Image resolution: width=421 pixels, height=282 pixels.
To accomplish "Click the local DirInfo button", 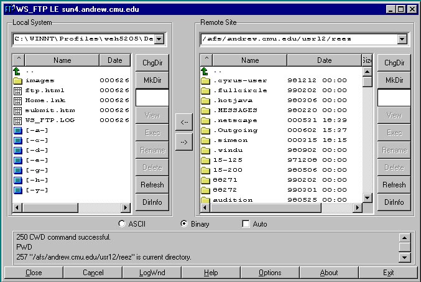I will (x=152, y=202).
